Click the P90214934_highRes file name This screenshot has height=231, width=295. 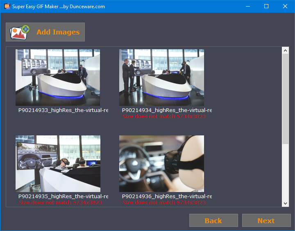pos(167,110)
